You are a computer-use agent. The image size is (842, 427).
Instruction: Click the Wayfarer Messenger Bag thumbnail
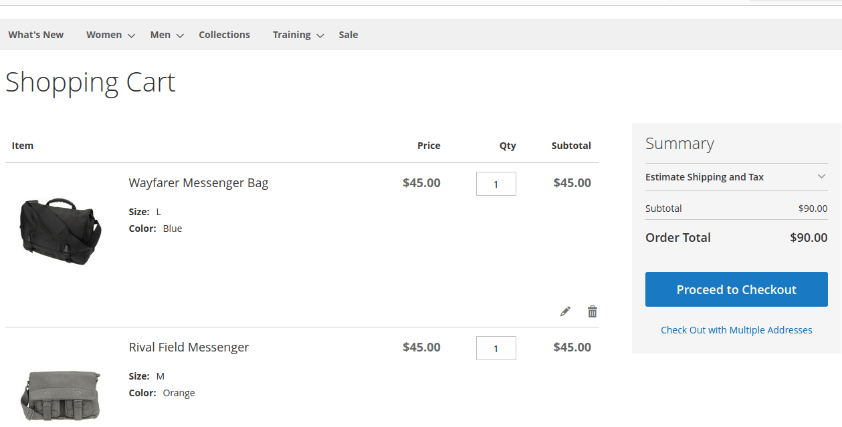(60, 231)
